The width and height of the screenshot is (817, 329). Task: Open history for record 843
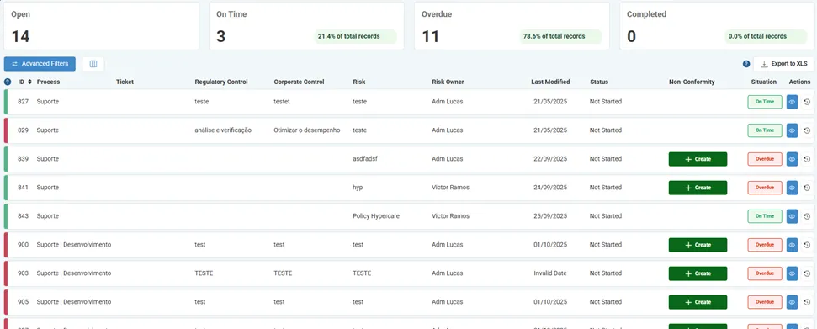[807, 216]
